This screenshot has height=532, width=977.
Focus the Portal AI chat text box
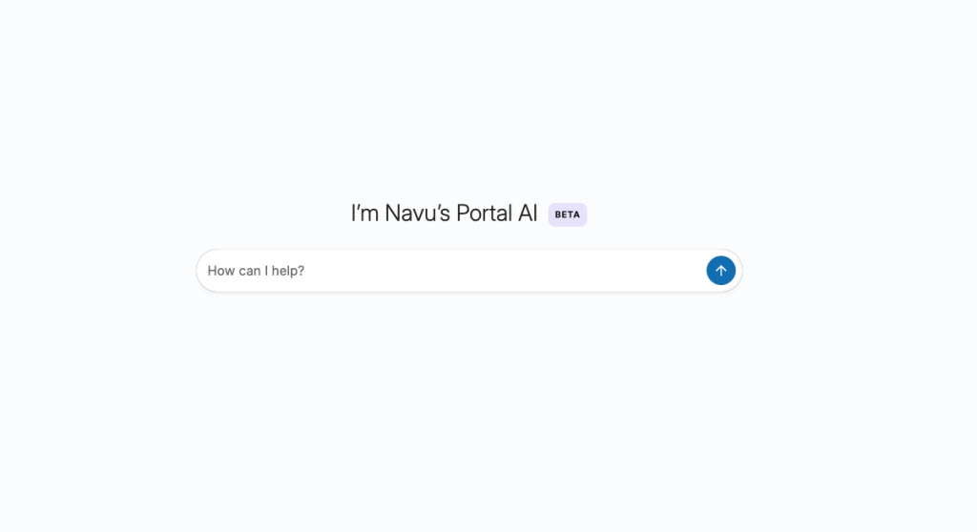point(448,271)
